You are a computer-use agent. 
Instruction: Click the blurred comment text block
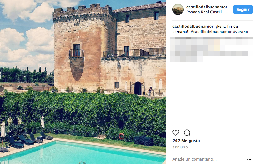[x=212, y=51]
